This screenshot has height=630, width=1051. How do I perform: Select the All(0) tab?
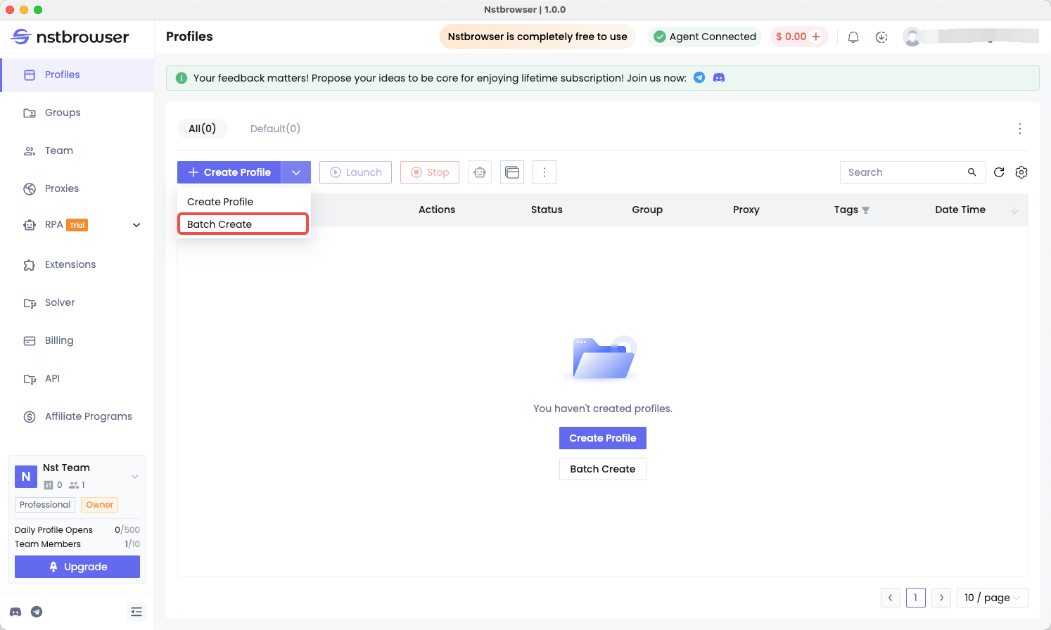click(203, 129)
